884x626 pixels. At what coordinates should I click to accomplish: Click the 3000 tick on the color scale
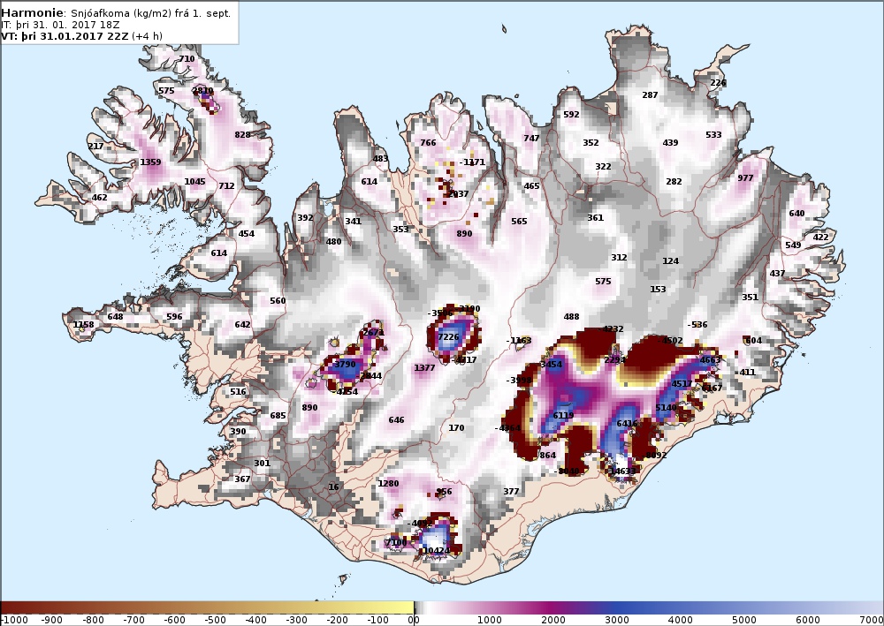point(617,620)
